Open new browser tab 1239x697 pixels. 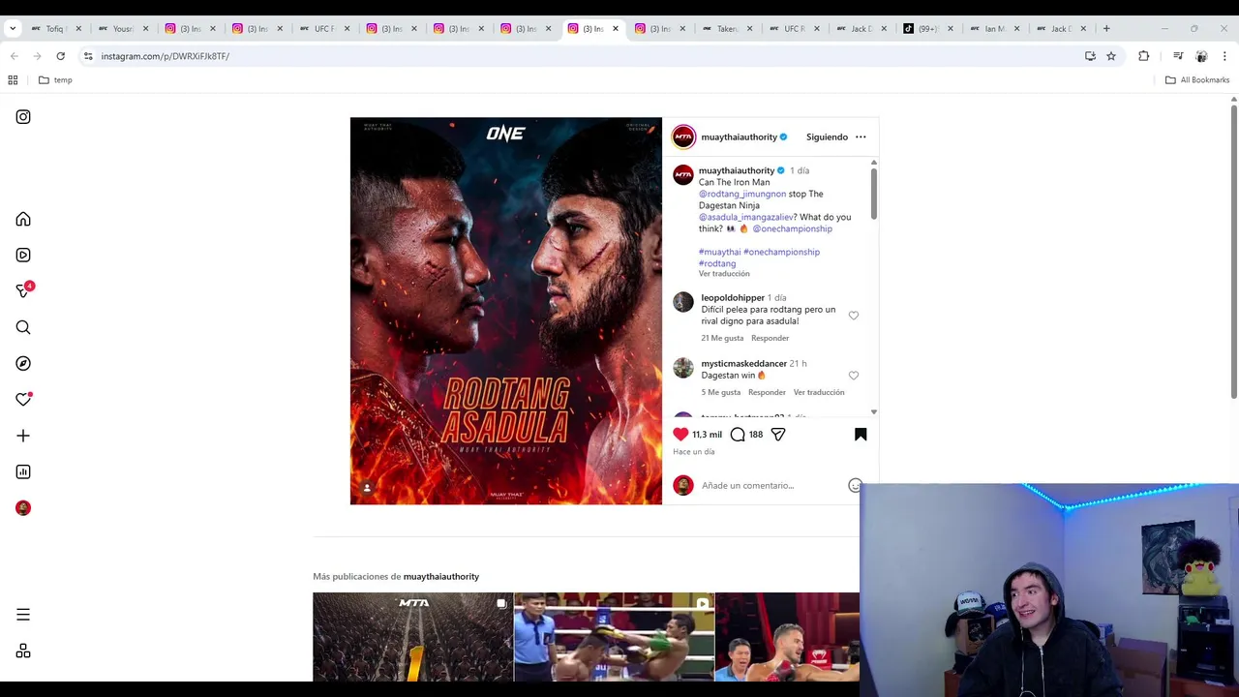(1106, 28)
